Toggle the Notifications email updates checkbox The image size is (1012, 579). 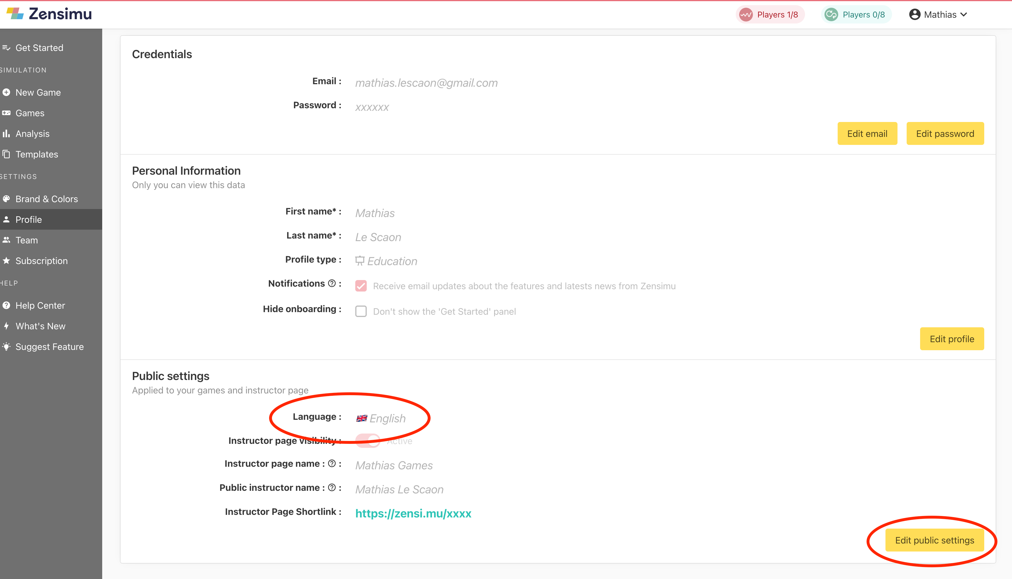click(x=361, y=286)
